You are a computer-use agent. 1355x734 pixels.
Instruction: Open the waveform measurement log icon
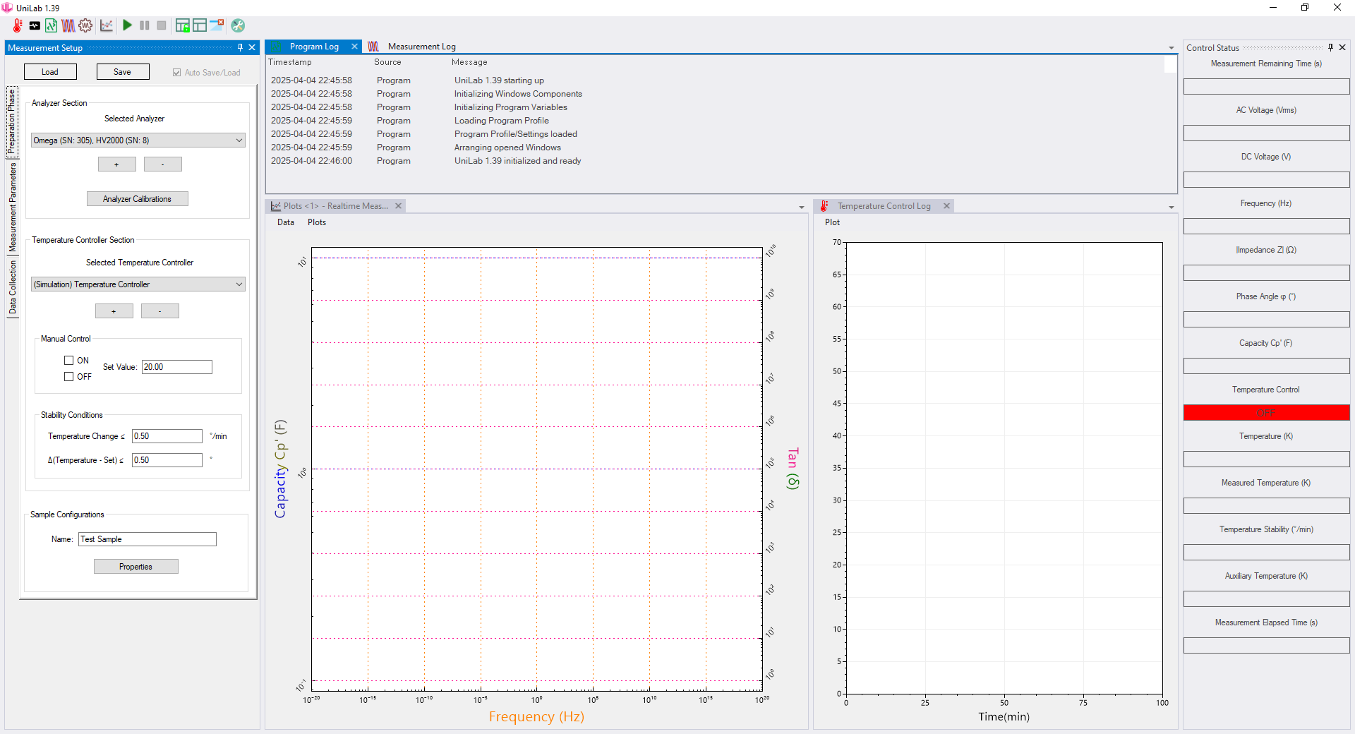[x=68, y=25]
